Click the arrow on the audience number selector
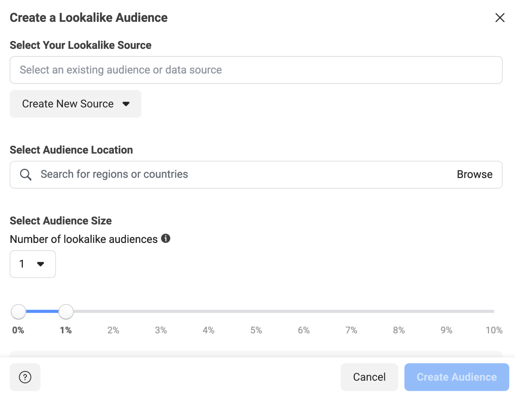The width and height of the screenshot is (515, 394). (41, 264)
